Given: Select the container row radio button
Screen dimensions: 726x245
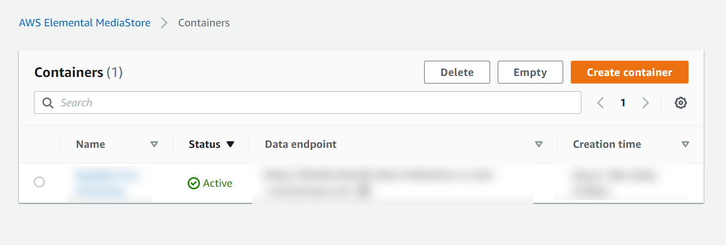Looking at the screenshot, I should pos(39,182).
